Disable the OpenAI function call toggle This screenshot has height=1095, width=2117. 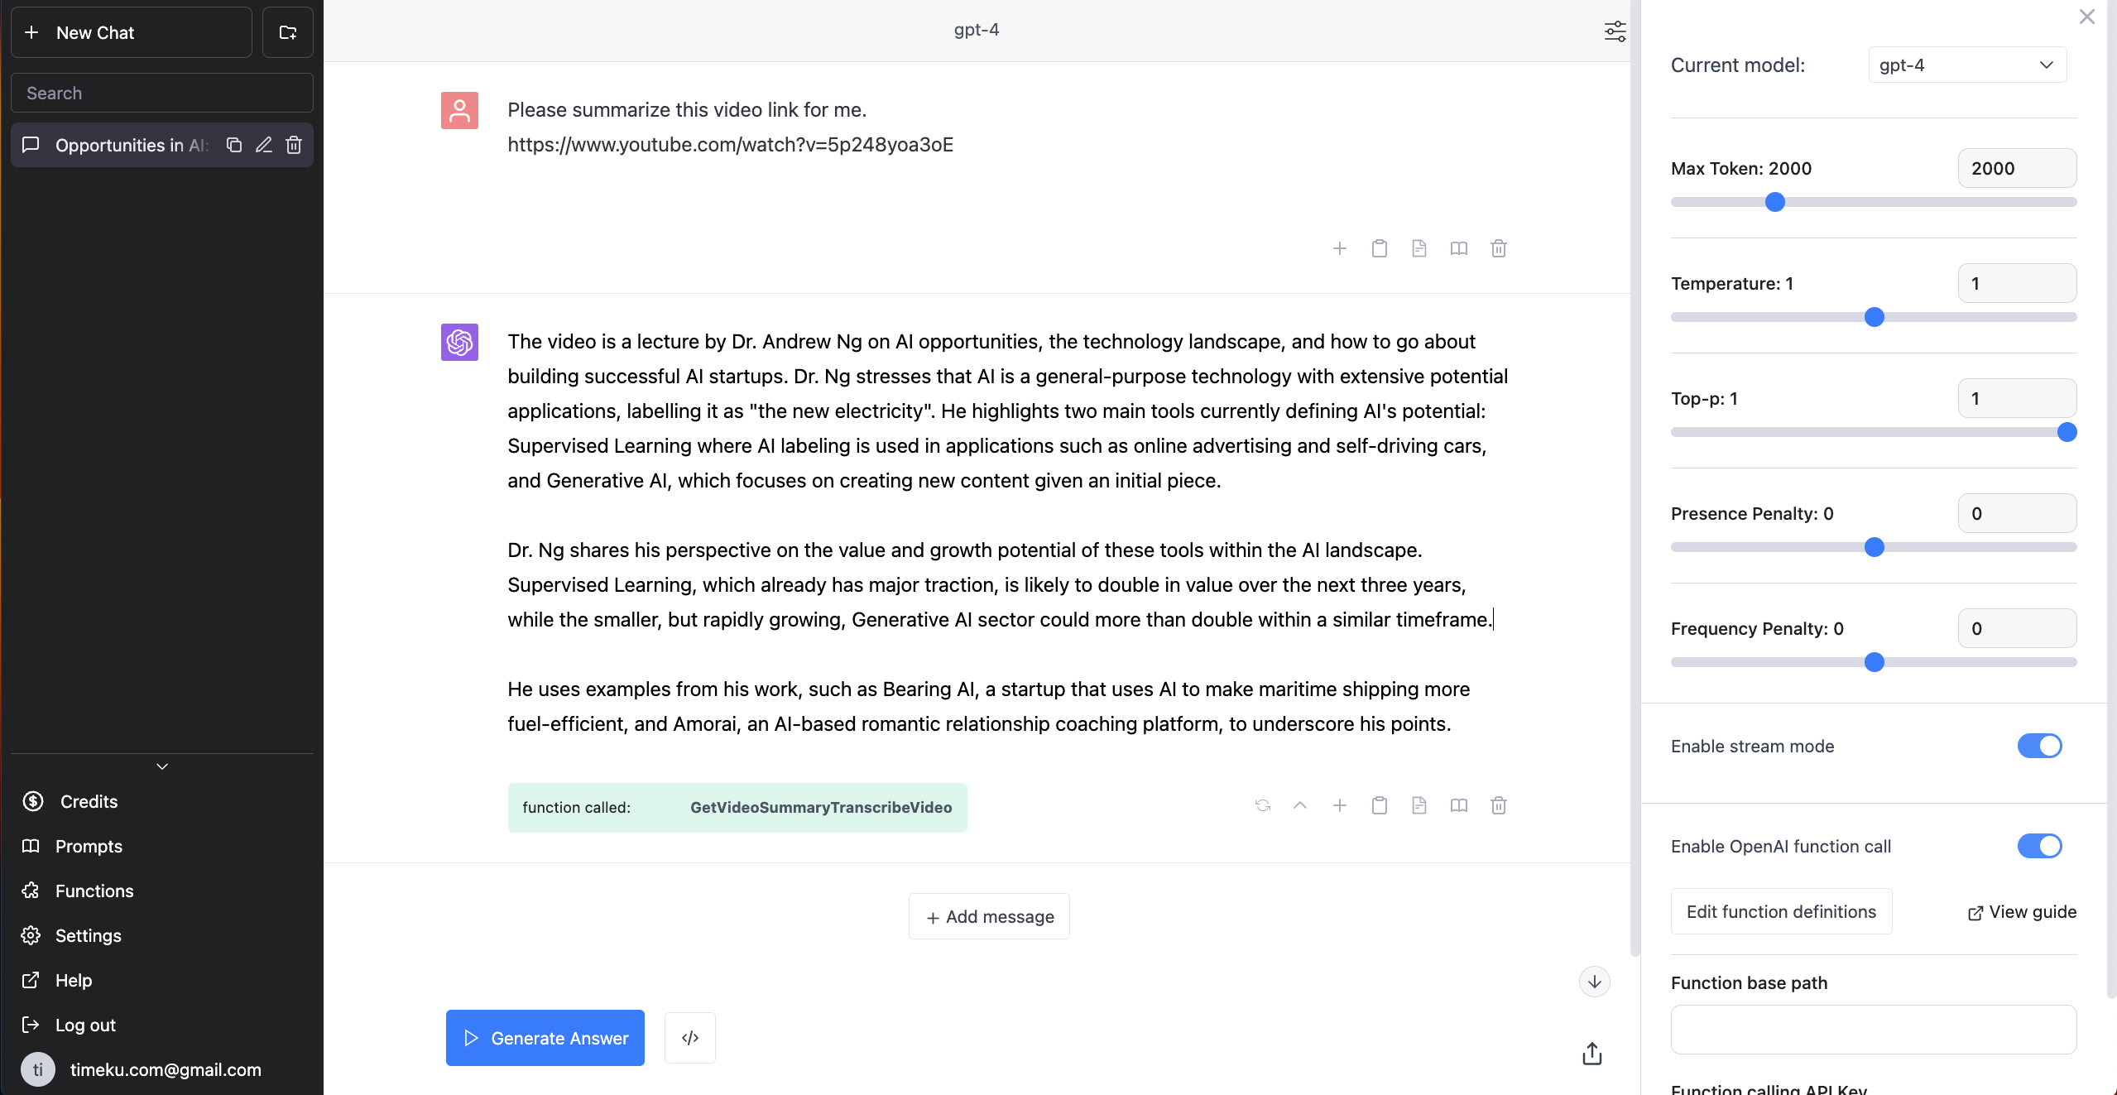(2039, 846)
